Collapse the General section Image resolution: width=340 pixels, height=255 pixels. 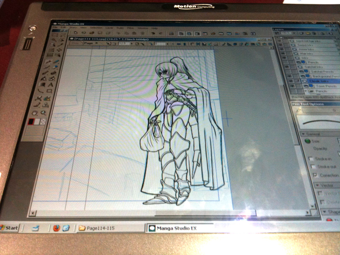pyautogui.click(x=303, y=134)
